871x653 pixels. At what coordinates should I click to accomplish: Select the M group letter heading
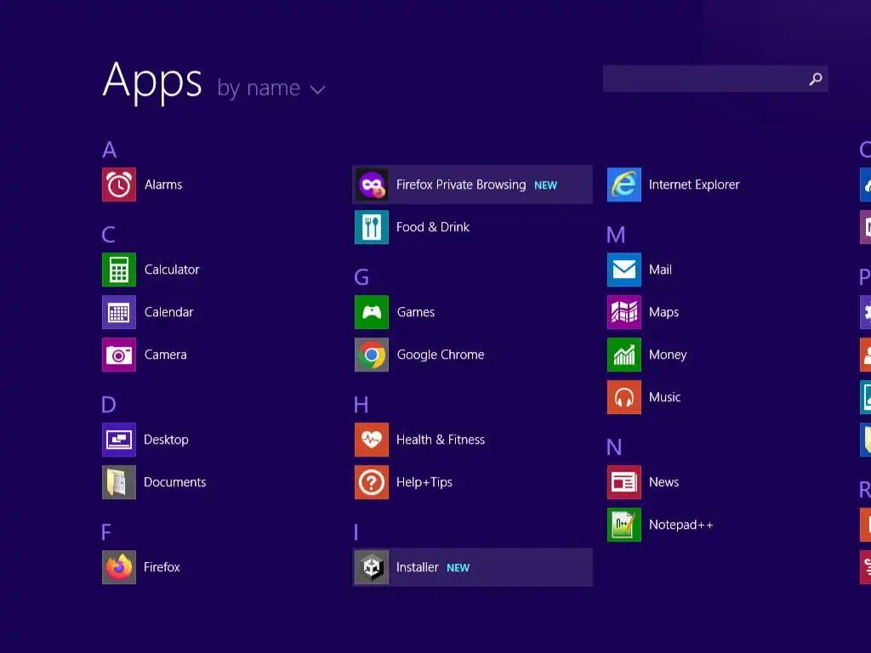[616, 235]
